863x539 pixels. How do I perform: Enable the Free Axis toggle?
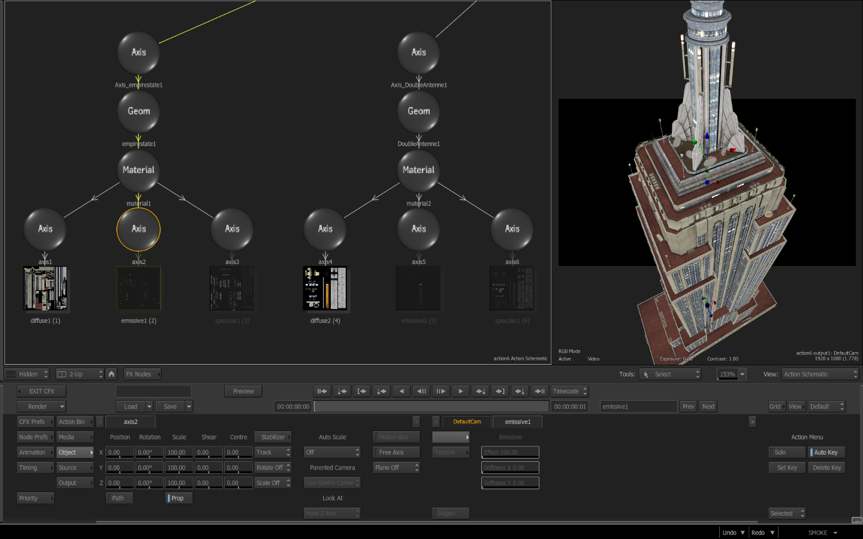tap(396, 453)
